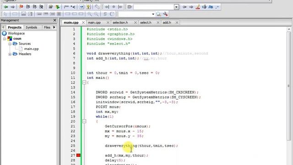Click in the second-row search input field
Image resolution: width=293 pixels, height=165 pixels.
tap(135, 14)
